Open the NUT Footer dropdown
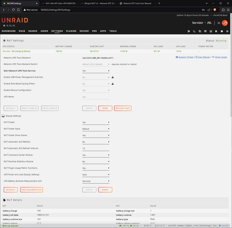Viewport: 232px width, 228px height. 96,123
